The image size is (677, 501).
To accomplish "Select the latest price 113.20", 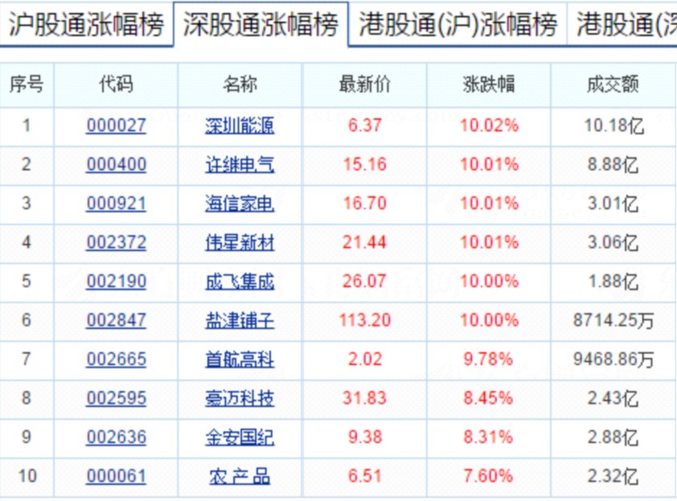I will (365, 320).
